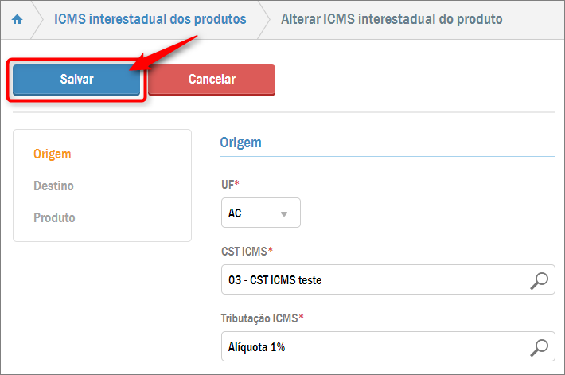Go to ICMS interestadual dos produtos breadcrumb
This screenshot has height=375, width=565.
tap(150, 19)
